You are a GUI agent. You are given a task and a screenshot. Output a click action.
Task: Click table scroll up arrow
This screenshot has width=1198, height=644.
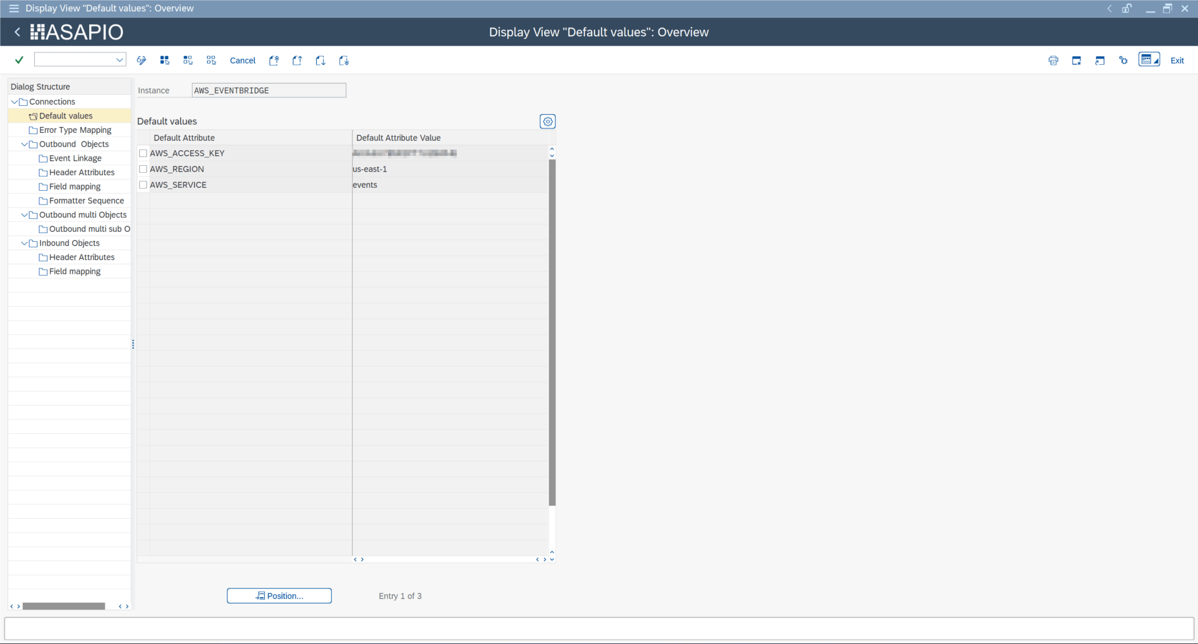(552, 149)
